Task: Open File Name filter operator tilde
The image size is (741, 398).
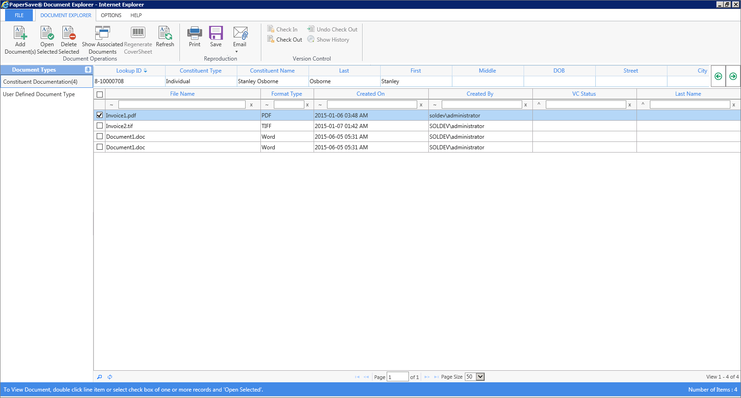Action: pyautogui.click(x=111, y=105)
